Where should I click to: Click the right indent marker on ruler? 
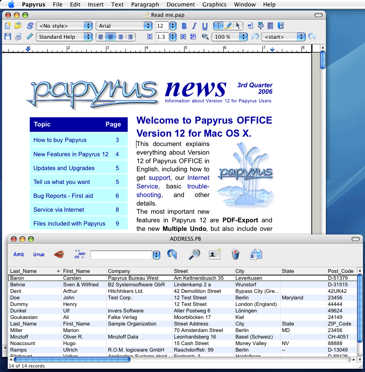273,49
